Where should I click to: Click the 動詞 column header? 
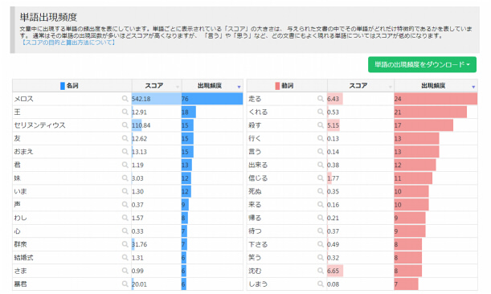pos(287,85)
